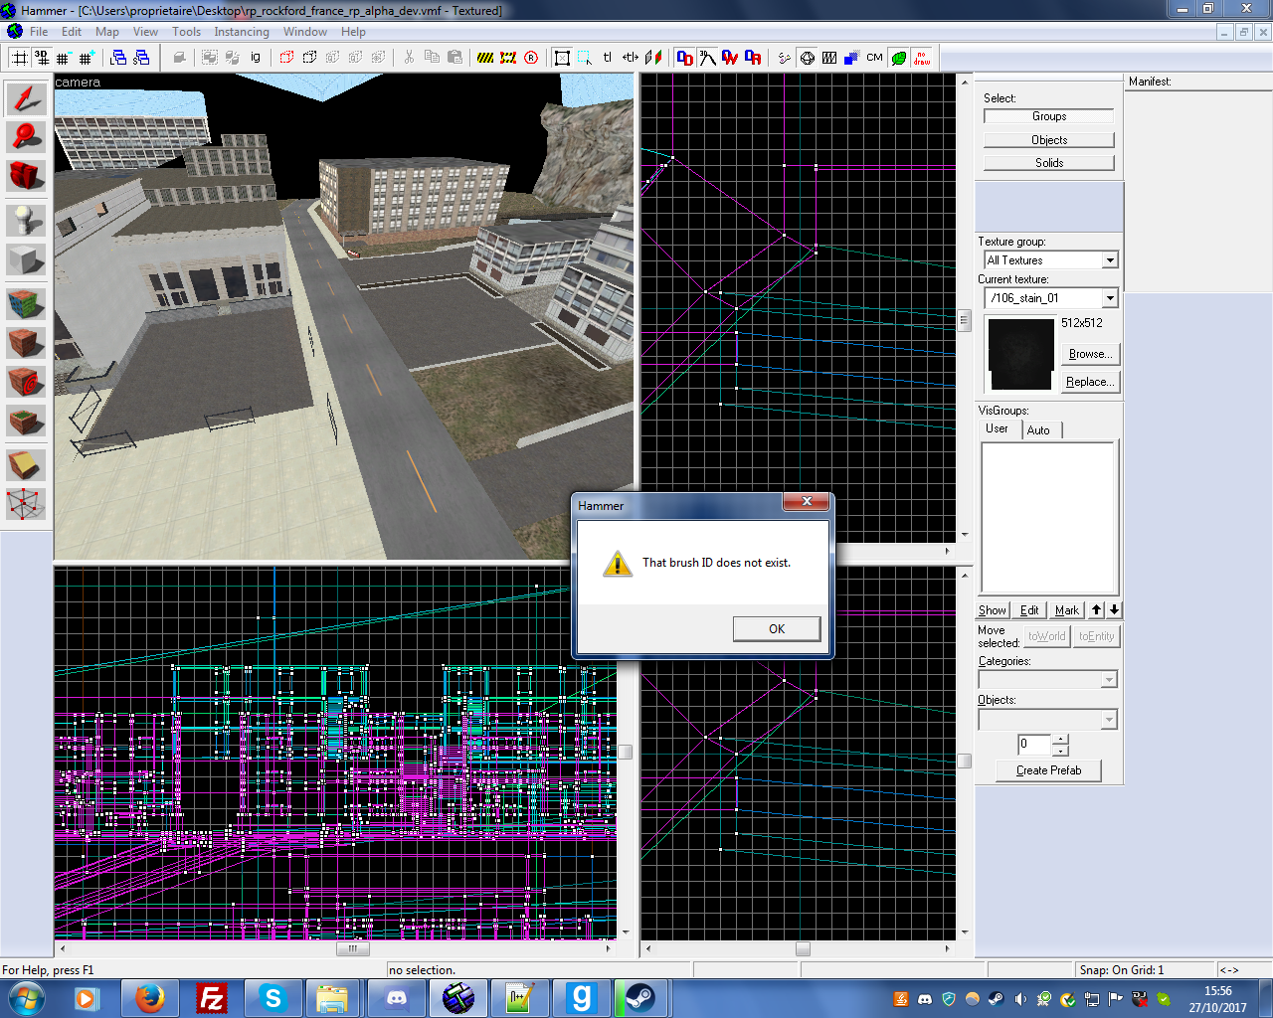Click the hide selected objects icon
The height and width of the screenshot is (1018, 1273).
point(286,58)
